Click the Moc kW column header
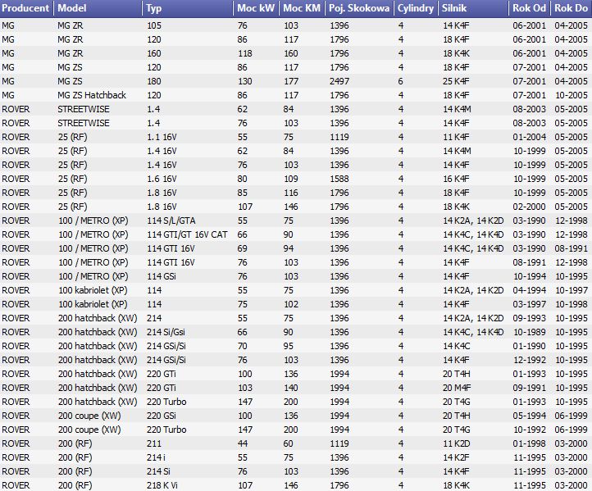This screenshot has width=592, height=491. coord(256,8)
